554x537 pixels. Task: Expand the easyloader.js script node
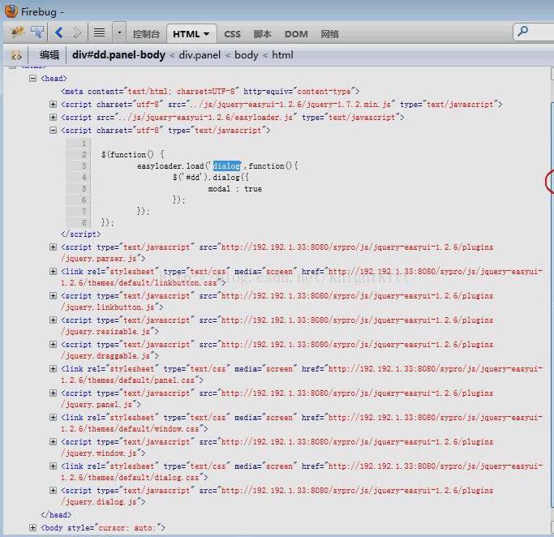click(53, 117)
